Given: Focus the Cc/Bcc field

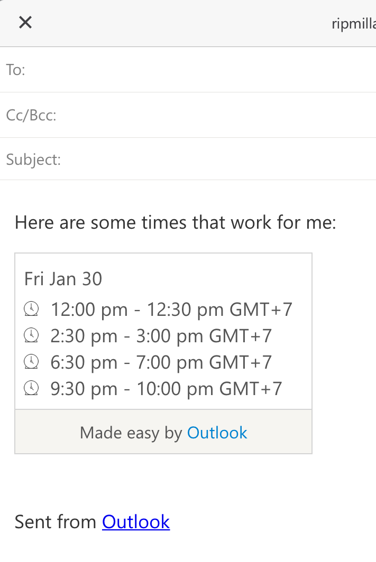Looking at the screenshot, I should 212,115.
